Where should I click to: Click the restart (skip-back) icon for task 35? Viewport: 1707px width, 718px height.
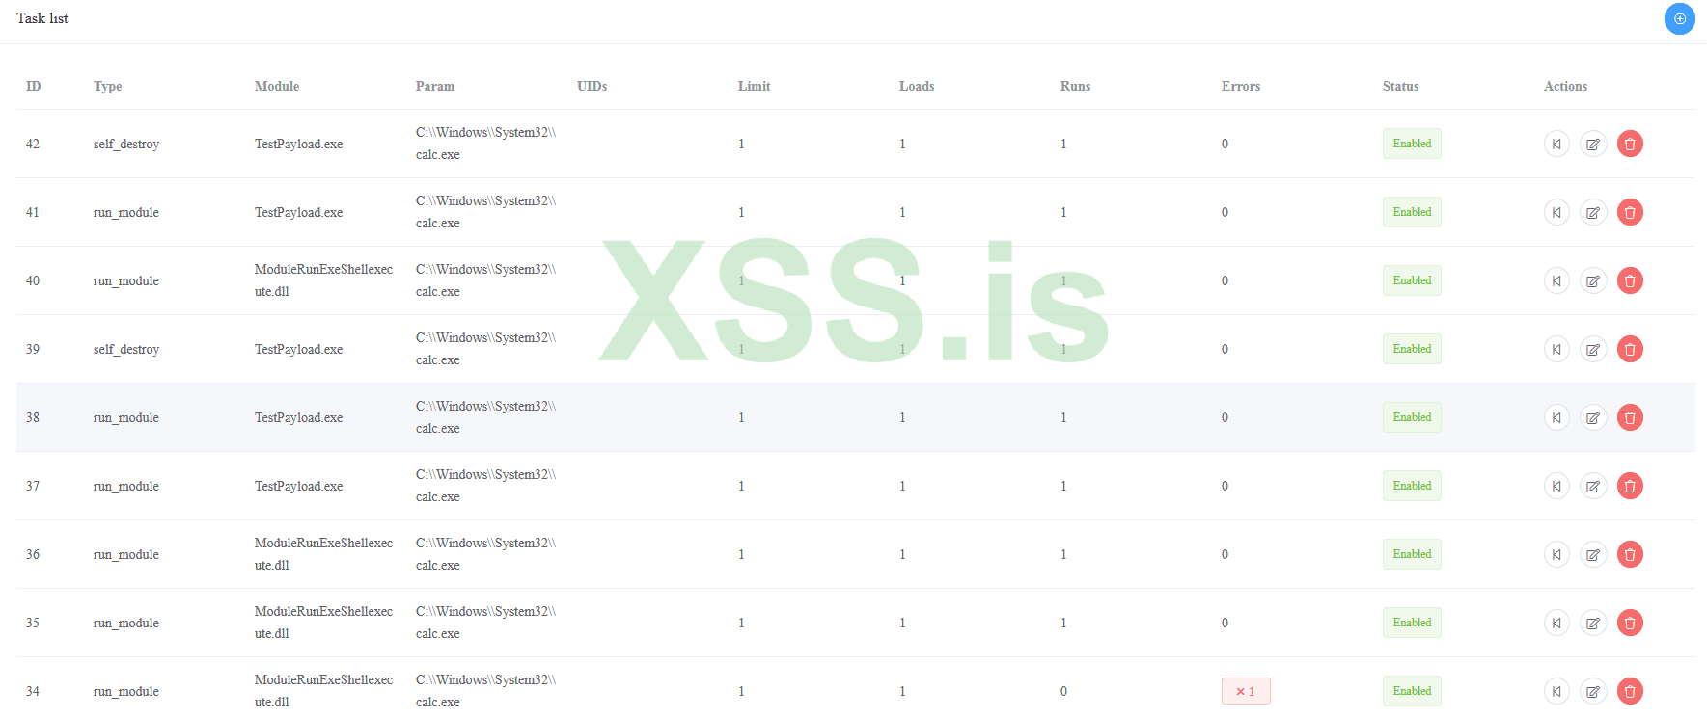[1556, 623]
